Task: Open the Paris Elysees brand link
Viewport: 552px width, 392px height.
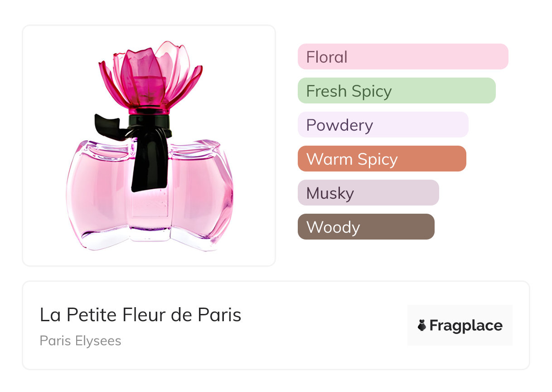Action: (80, 341)
